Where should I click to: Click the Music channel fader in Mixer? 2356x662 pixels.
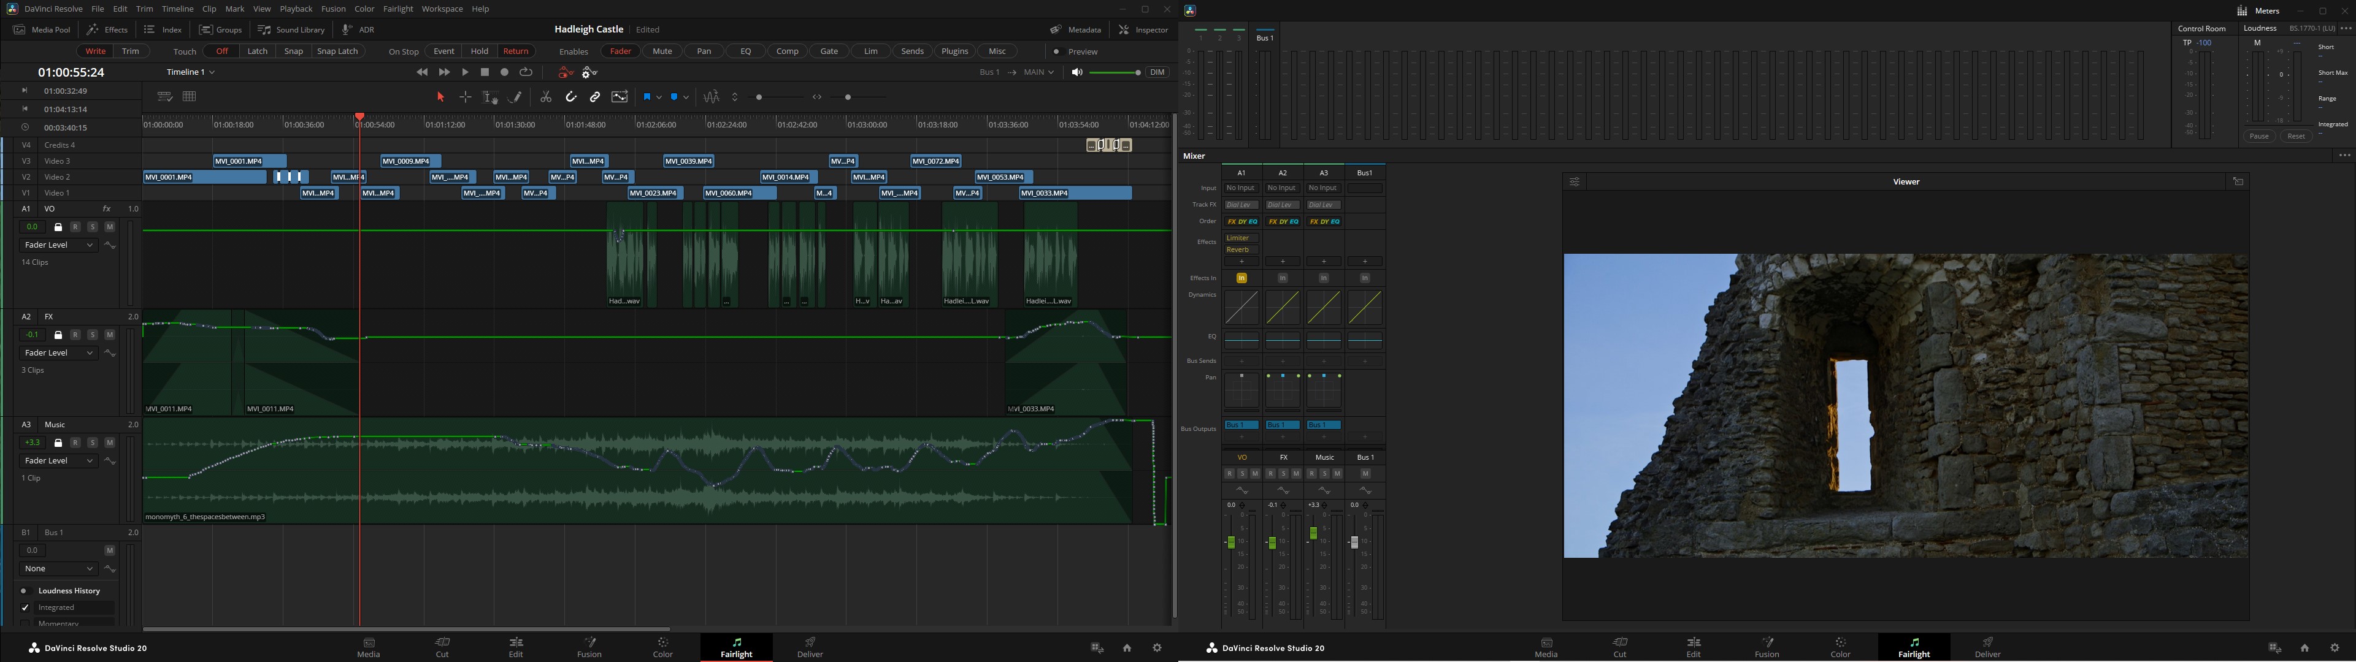pos(1313,532)
